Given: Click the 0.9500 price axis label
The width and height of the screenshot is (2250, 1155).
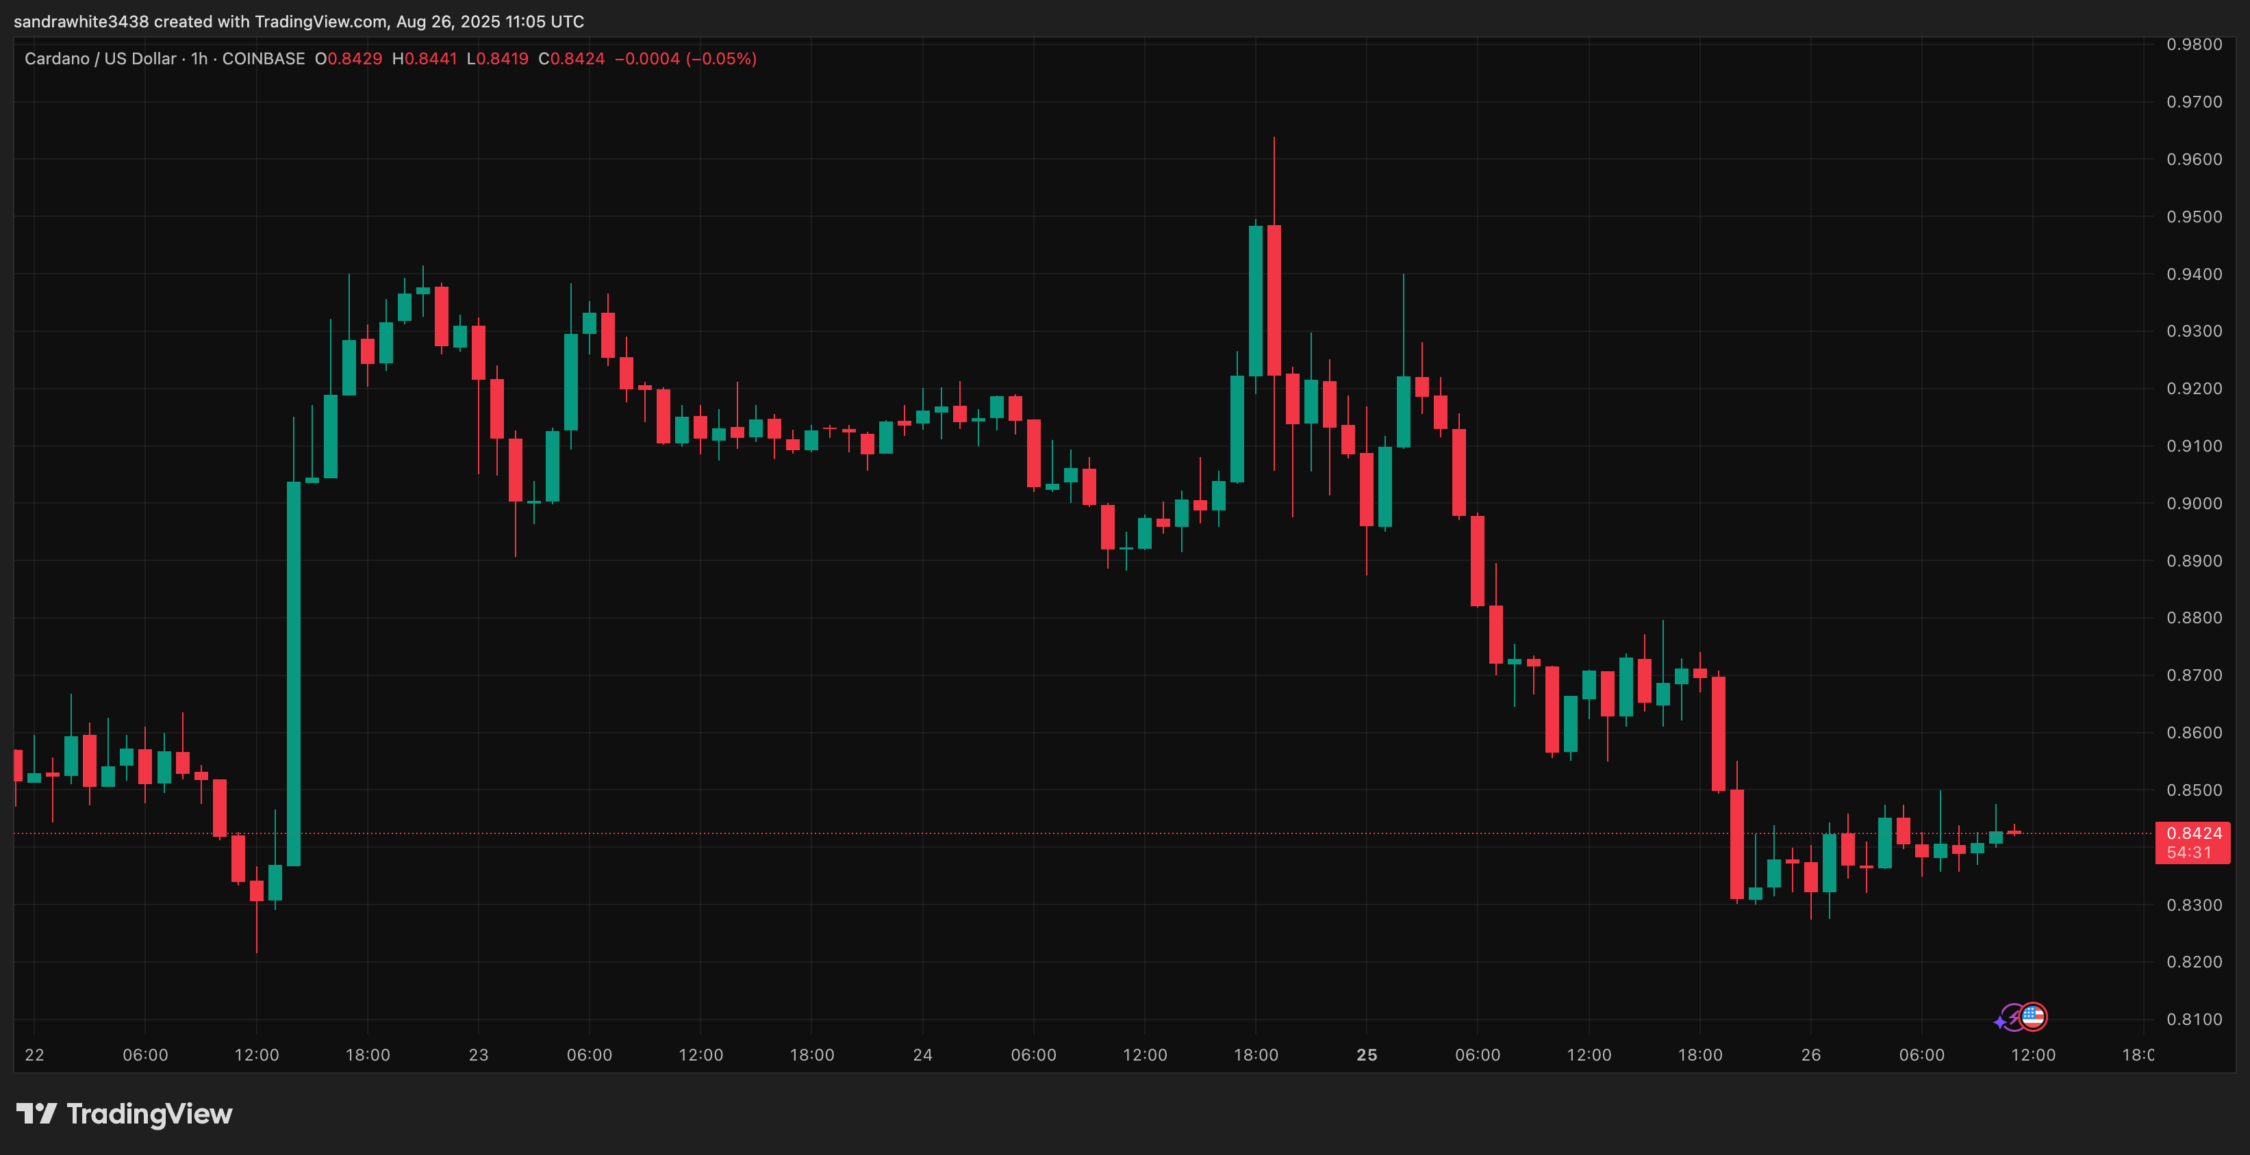Looking at the screenshot, I should pos(2194,216).
